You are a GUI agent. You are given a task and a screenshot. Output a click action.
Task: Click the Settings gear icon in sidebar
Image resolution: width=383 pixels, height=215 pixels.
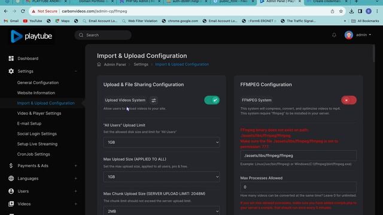tap(11, 71)
